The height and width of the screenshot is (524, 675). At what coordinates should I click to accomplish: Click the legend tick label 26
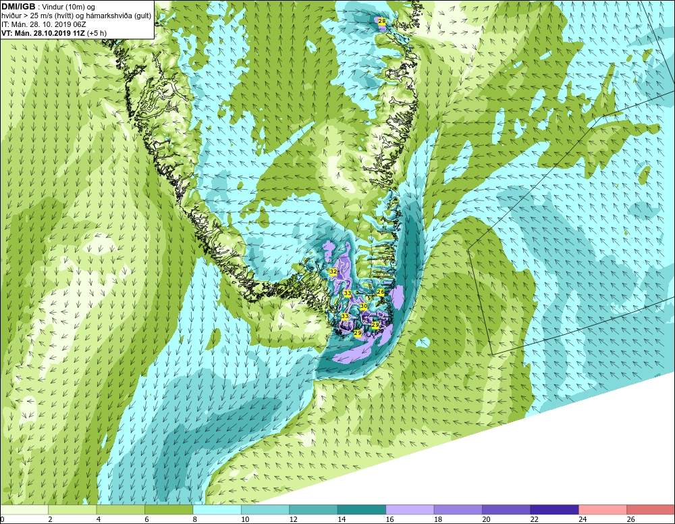[x=630, y=520]
